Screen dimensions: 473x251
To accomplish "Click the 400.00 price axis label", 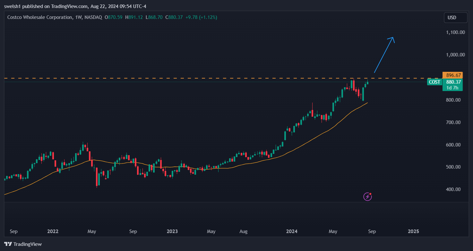I will pos(453,189).
